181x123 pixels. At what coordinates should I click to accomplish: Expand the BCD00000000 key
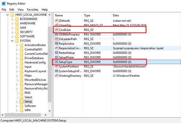pos(12,19)
